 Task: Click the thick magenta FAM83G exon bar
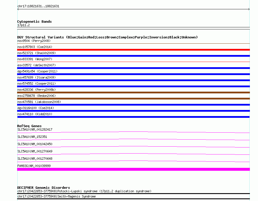point(133,169)
